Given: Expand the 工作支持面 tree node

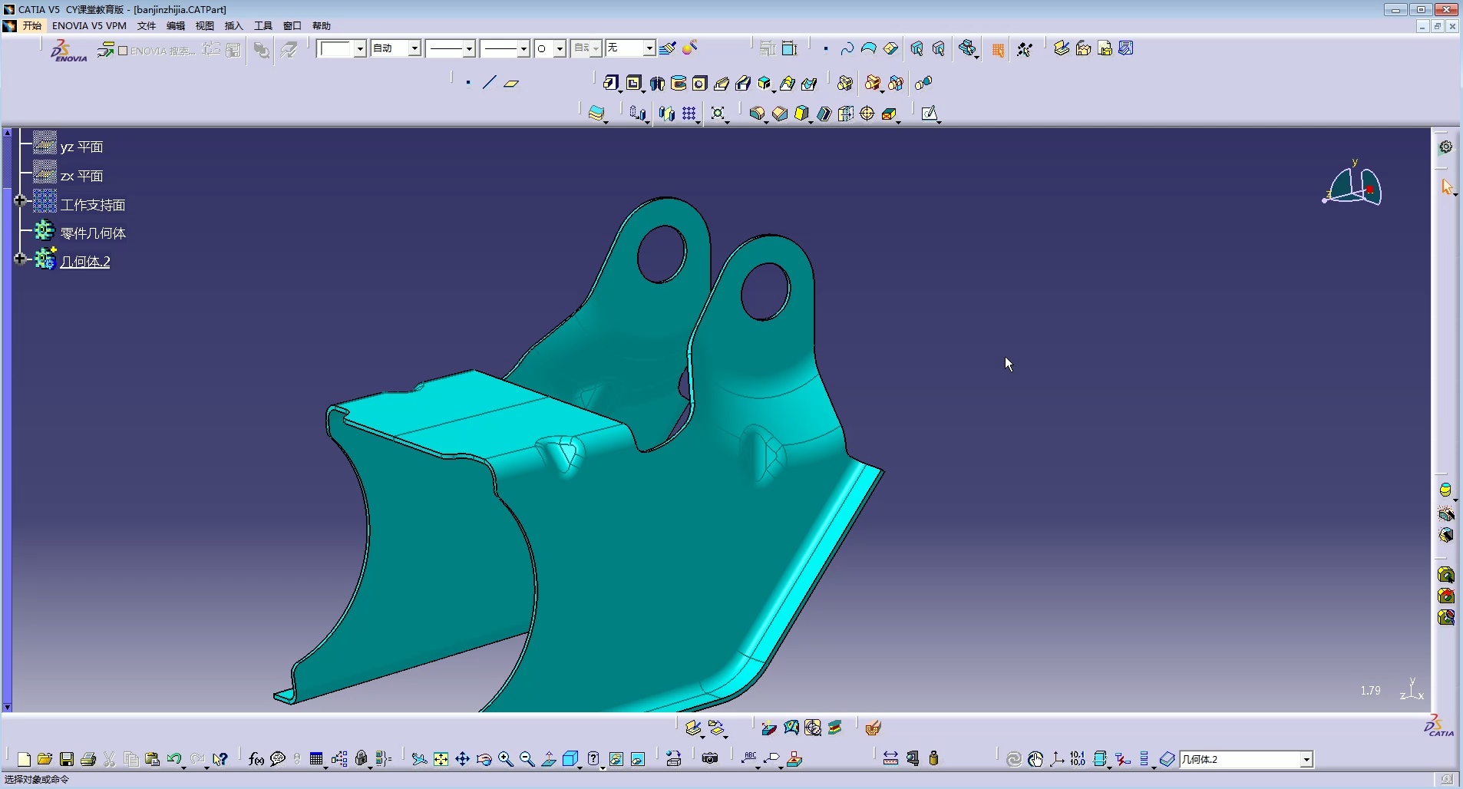Looking at the screenshot, I should 21,201.
